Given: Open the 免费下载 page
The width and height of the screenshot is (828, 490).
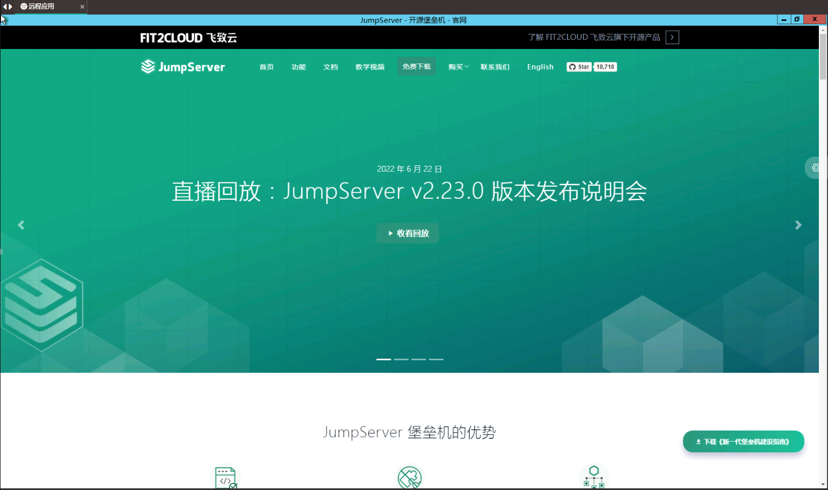Looking at the screenshot, I should pyautogui.click(x=416, y=66).
